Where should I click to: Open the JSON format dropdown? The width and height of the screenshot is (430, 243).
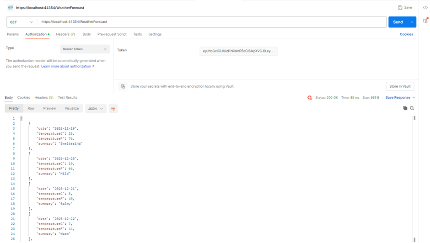[96, 109]
